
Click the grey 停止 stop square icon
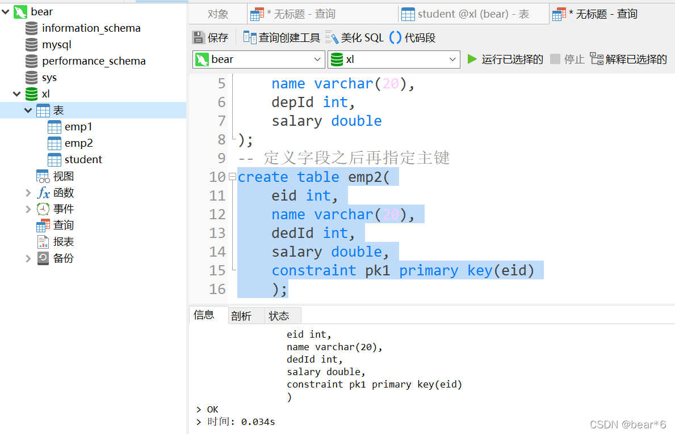coord(555,59)
